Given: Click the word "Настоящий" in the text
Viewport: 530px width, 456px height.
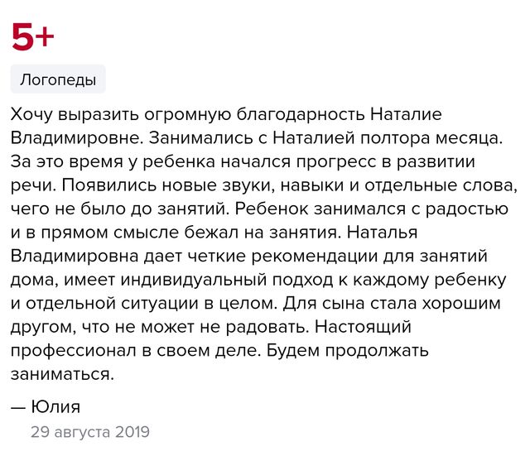Looking at the screenshot, I should [x=363, y=327].
